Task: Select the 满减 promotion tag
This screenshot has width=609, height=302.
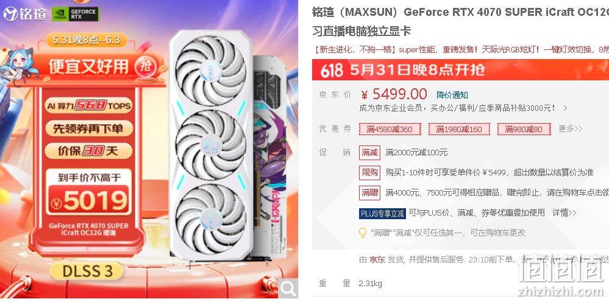Action: click(369, 153)
